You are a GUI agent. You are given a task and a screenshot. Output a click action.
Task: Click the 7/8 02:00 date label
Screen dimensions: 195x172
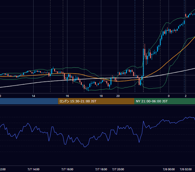(186, 169)
